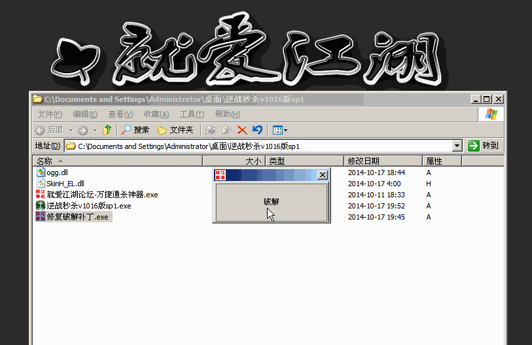This screenshot has width=532, height=345.
Task: Click the blue Undo arrow icon
Action: (x=257, y=130)
